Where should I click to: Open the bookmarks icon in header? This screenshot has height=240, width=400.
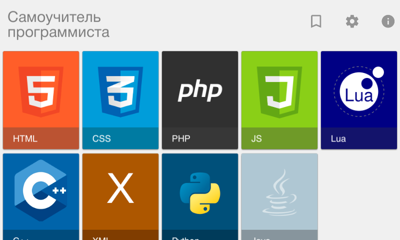pyautogui.click(x=316, y=21)
